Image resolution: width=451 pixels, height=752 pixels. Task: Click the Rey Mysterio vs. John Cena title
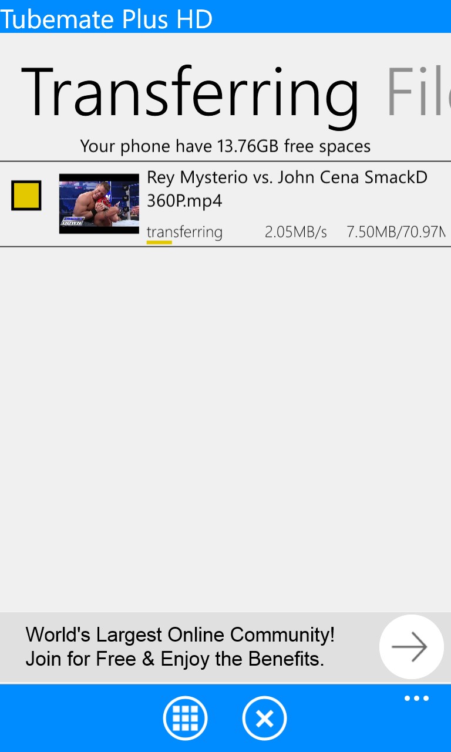pyautogui.click(x=287, y=177)
